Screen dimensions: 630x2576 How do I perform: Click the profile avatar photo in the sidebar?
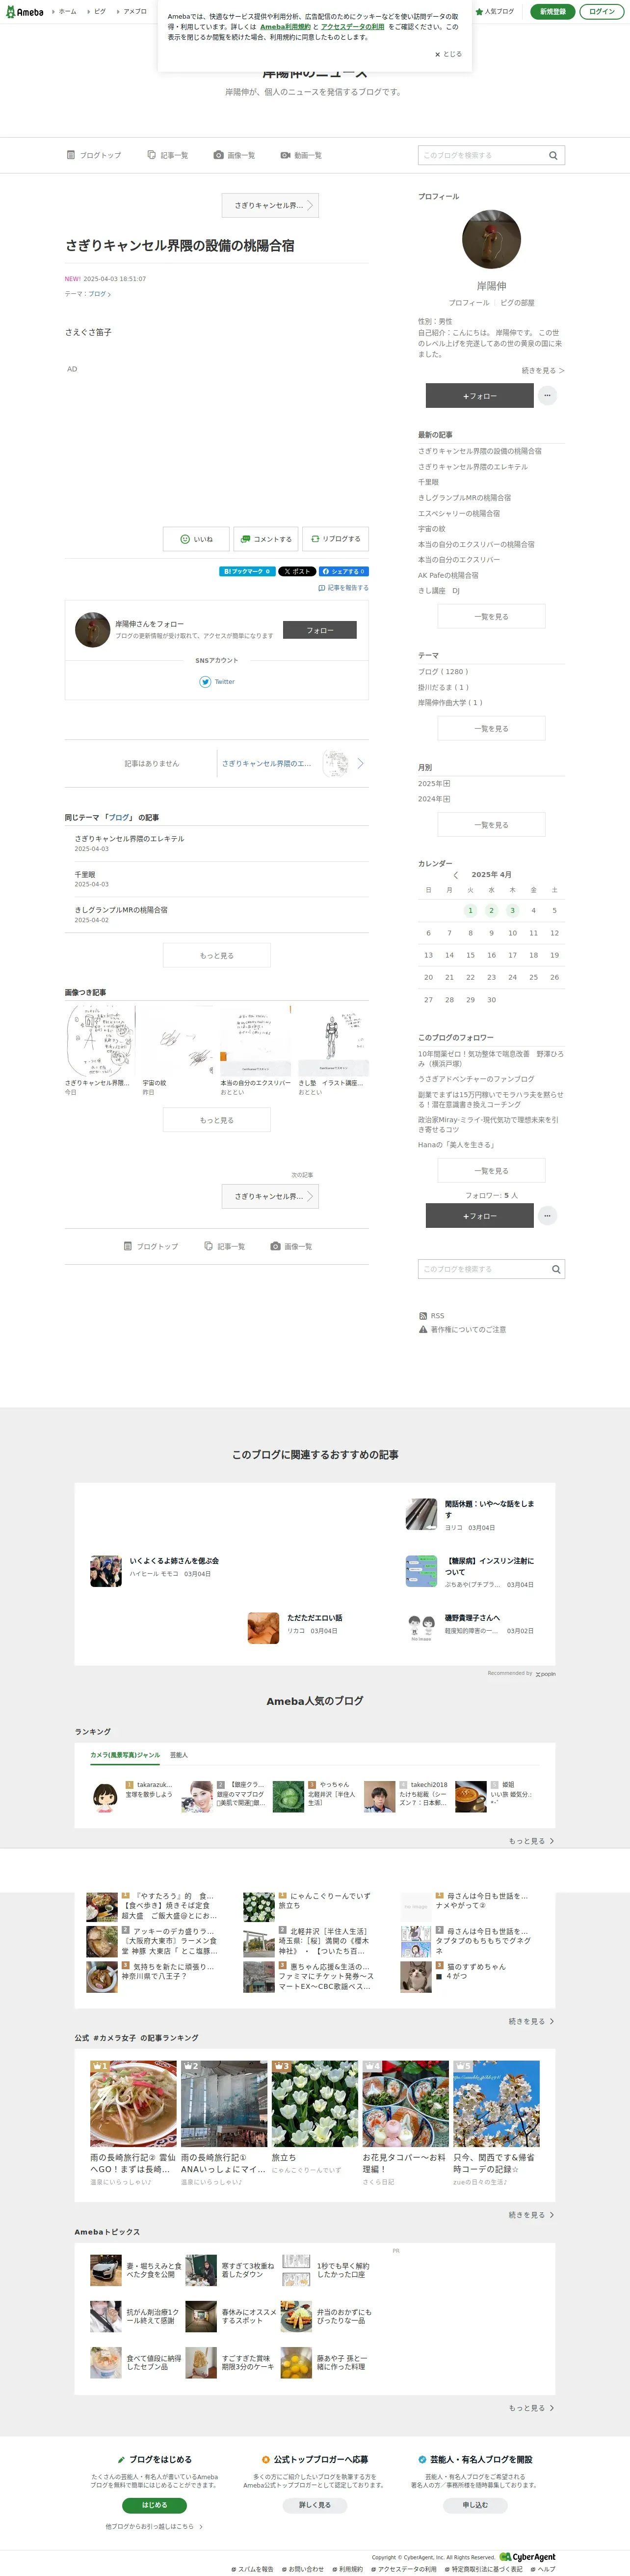(x=491, y=239)
